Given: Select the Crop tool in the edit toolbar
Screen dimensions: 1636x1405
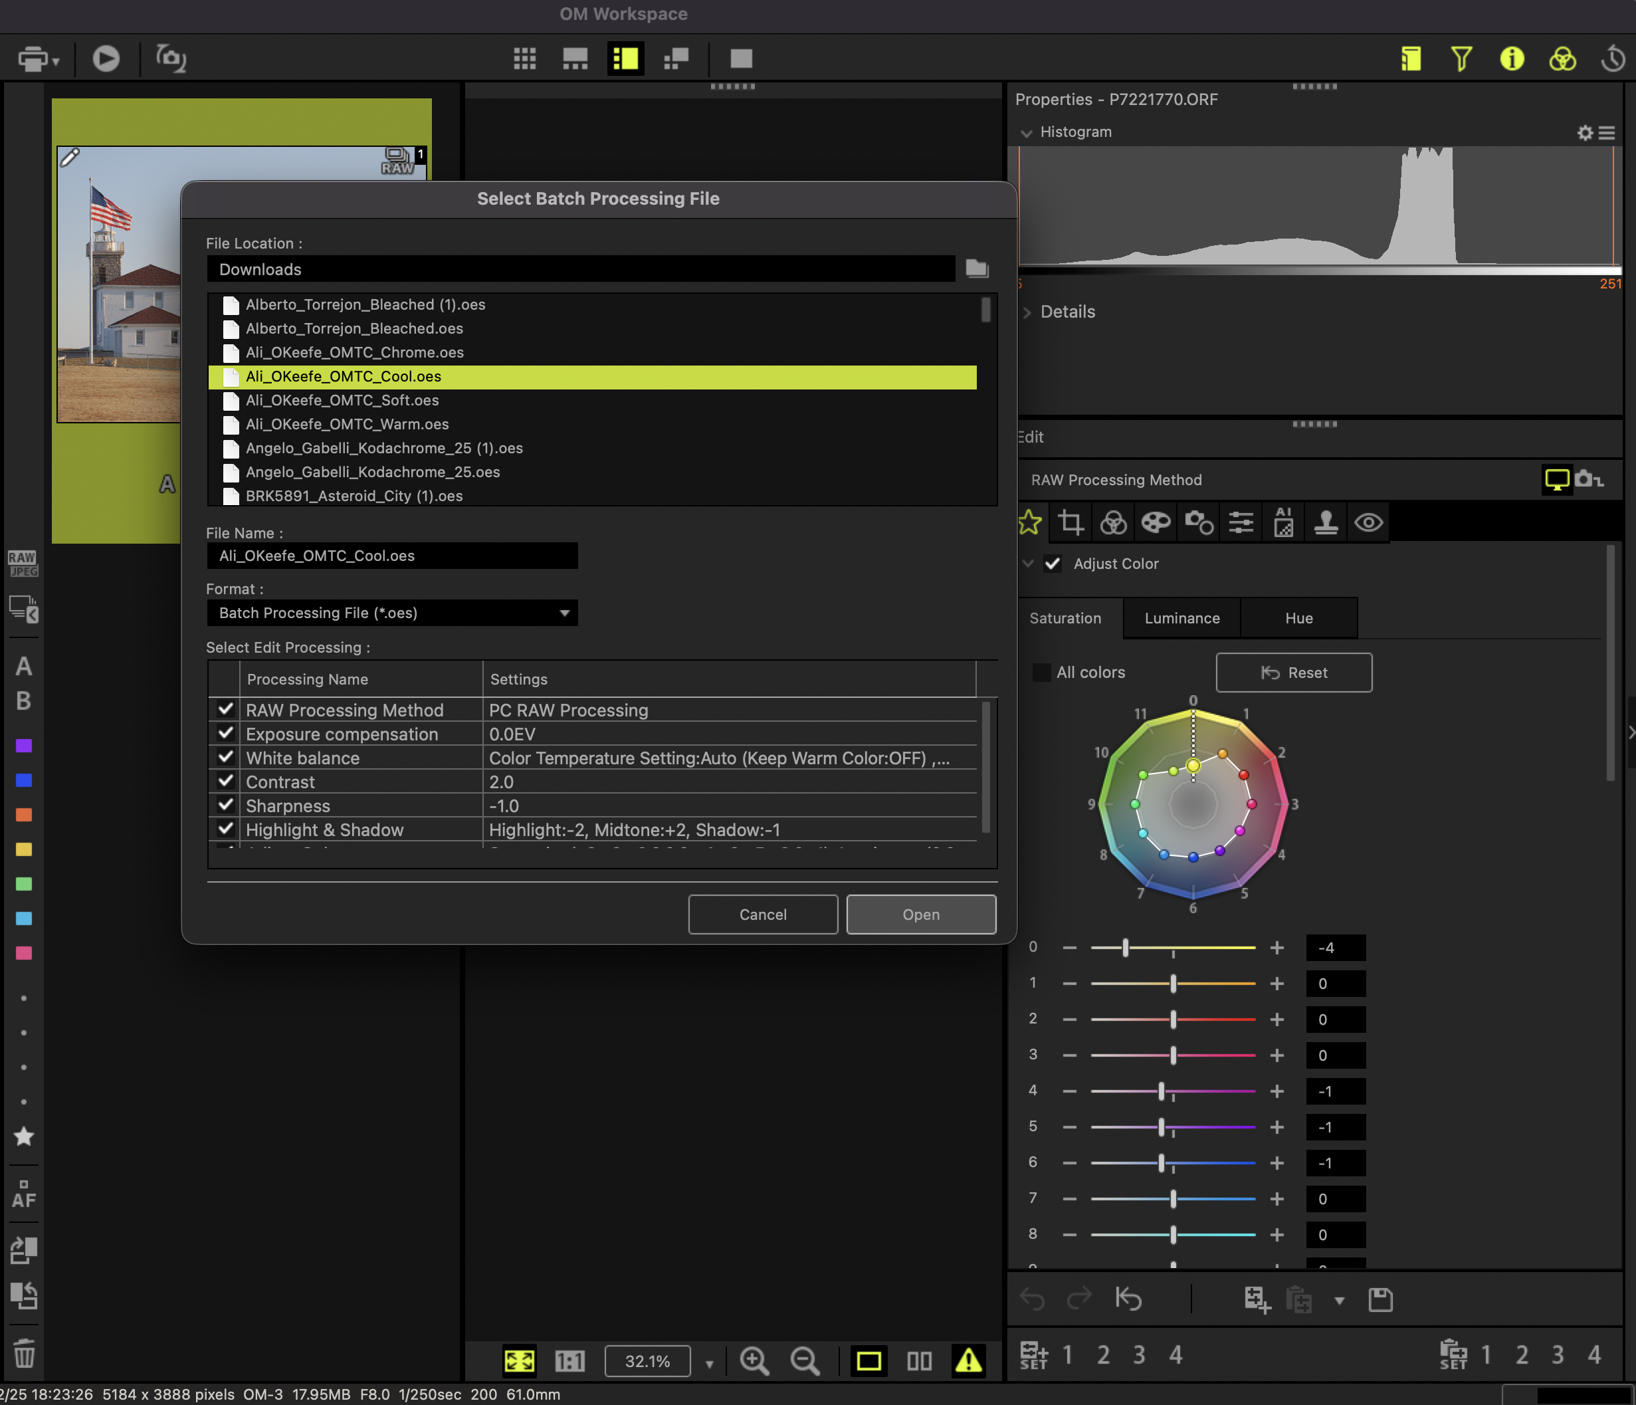Looking at the screenshot, I should (x=1070, y=522).
